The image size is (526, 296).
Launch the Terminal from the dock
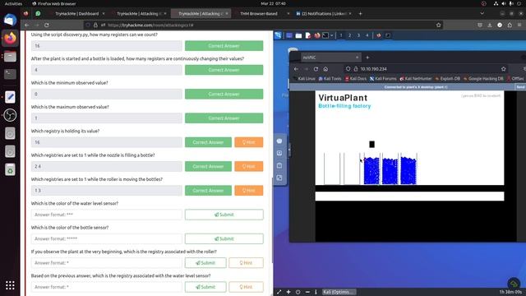(x=10, y=74)
